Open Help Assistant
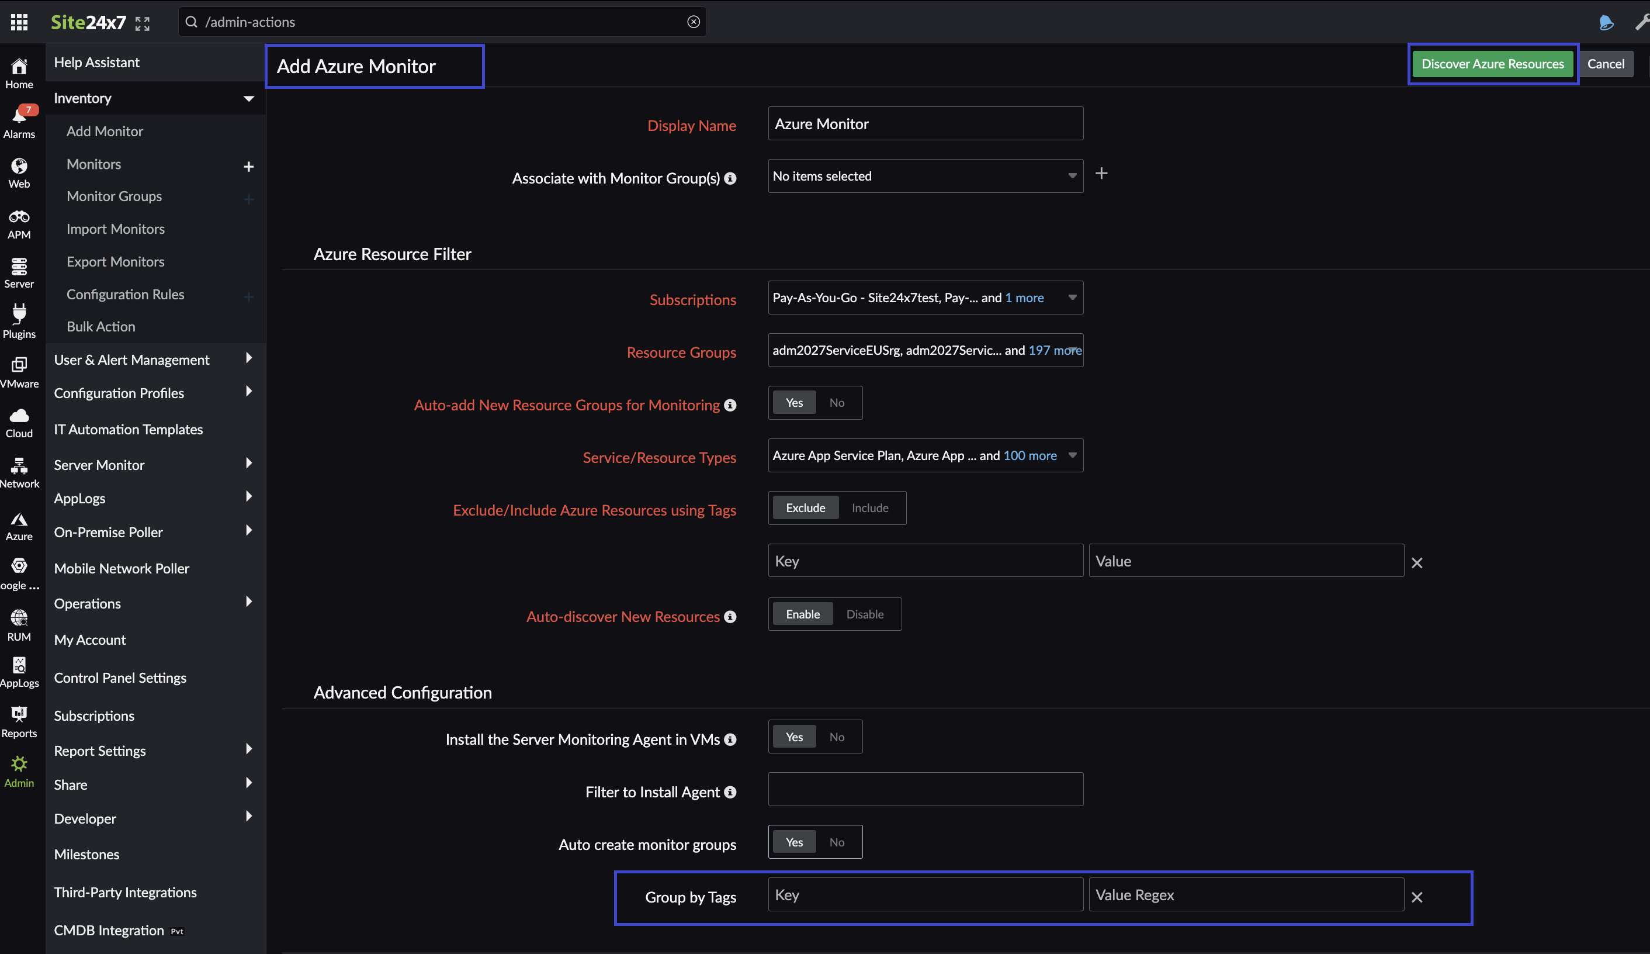The image size is (1650, 954). click(97, 62)
